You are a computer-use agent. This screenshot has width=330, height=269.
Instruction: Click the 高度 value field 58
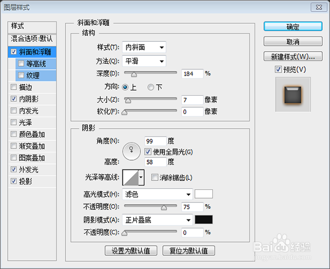pos(155,162)
